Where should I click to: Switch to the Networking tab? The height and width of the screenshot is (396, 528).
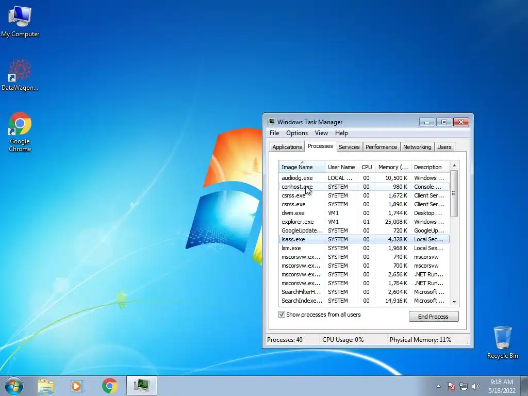click(x=417, y=147)
